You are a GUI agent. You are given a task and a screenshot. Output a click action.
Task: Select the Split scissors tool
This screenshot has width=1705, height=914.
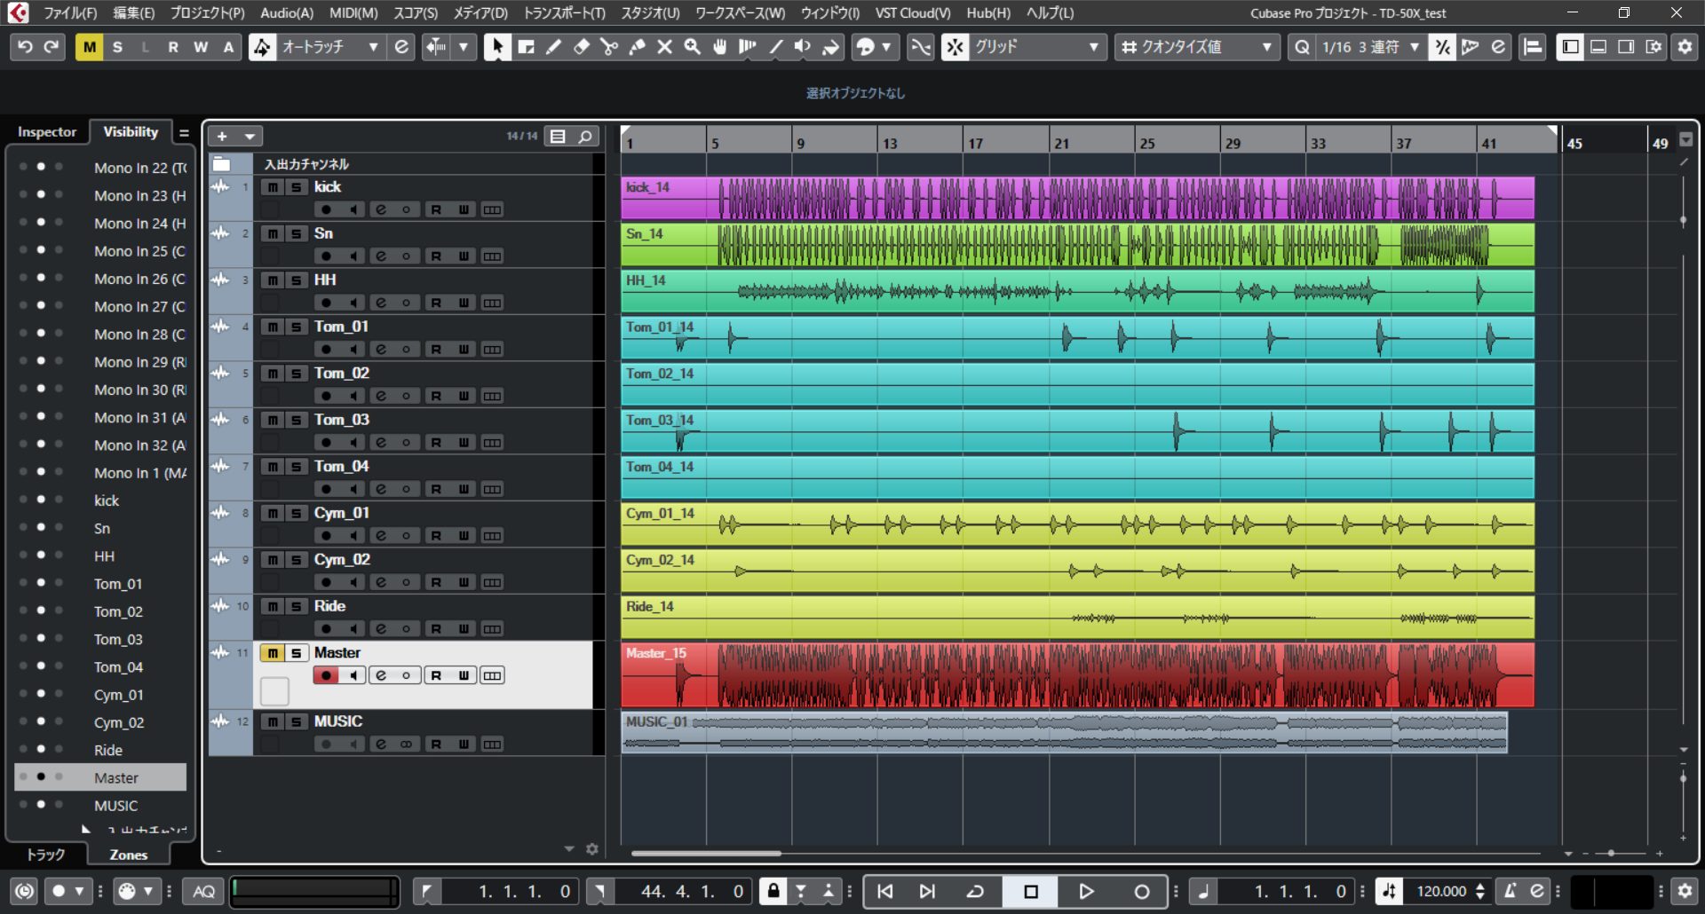point(609,47)
